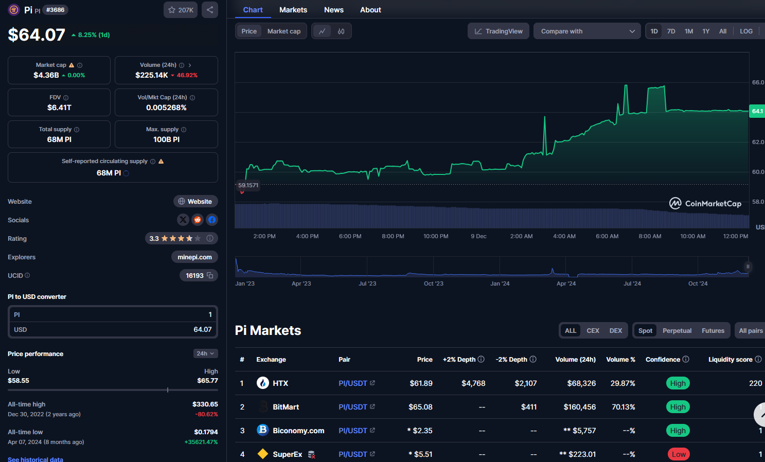The height and width of the screenshot is (462, 765).
Task: Open external link icon for BitMart PI/USDT
Action: [x=372, y=406]
